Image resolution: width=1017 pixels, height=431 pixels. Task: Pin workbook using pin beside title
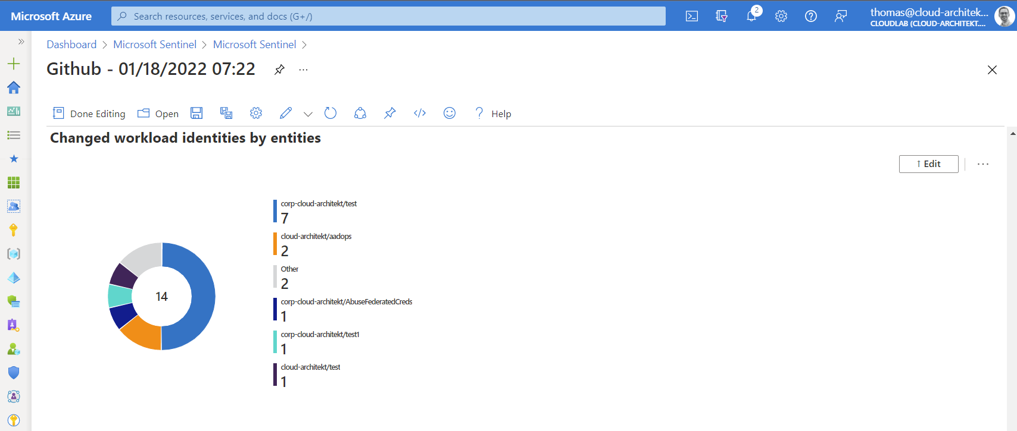[x=279, y=70]
